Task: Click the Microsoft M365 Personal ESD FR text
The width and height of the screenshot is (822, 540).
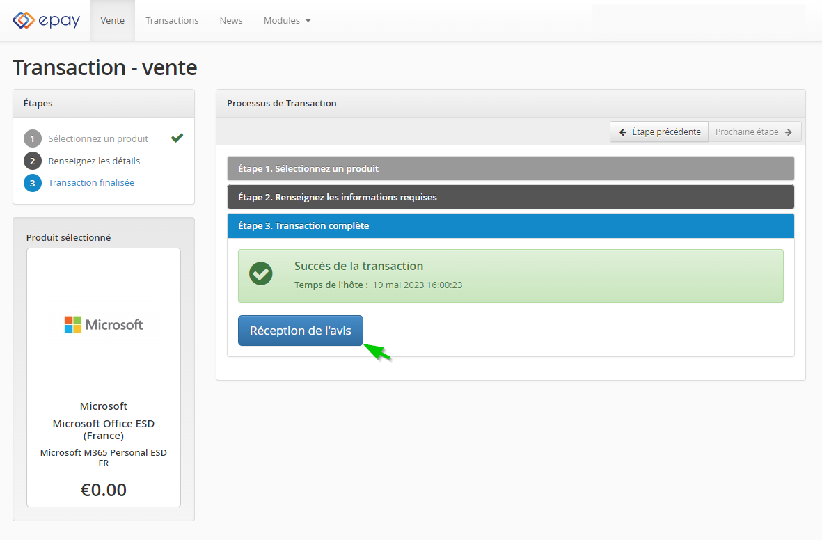Action: coord(103,458)
